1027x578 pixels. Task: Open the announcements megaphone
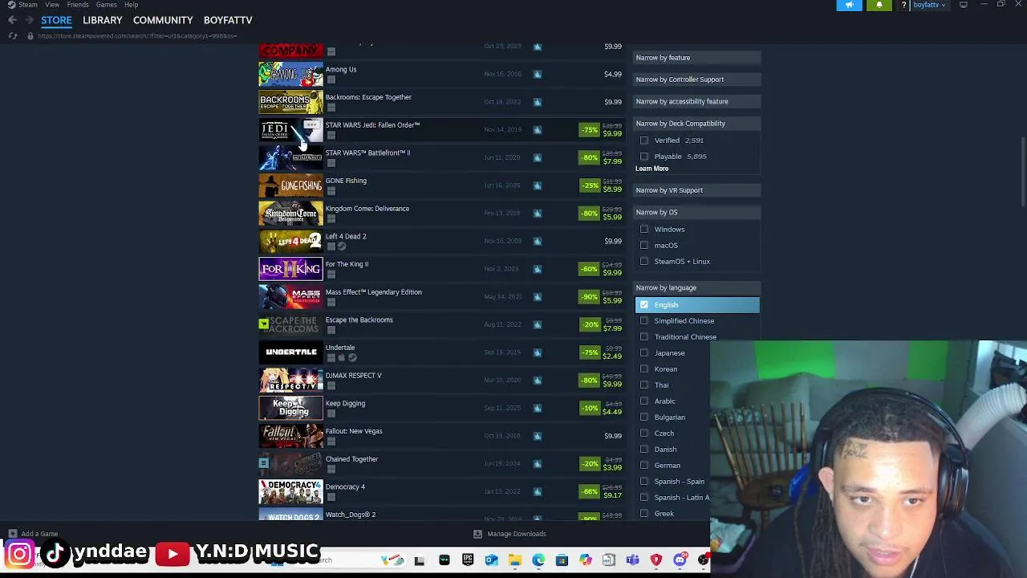point(849,5)
